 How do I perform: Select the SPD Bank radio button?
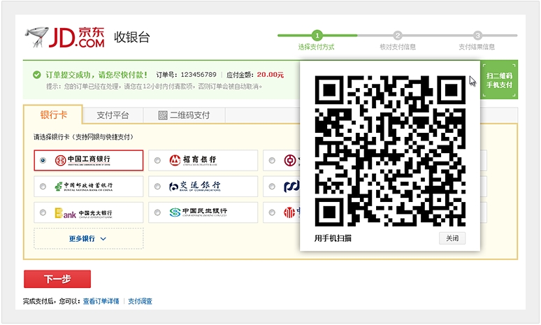[x=272, y=187]
